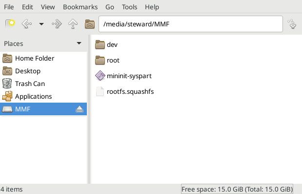Viewport: 302px width, 194px height.
Task: Open a new tab with the star-folder icon
Action: coord(10,24)
